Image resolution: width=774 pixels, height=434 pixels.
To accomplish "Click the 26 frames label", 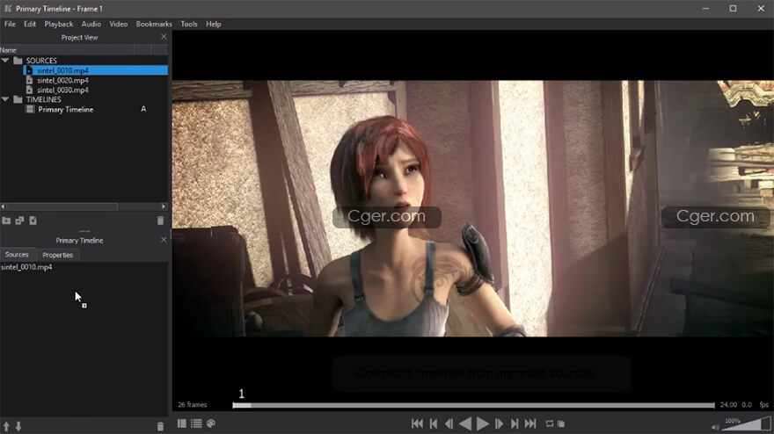I will tap(192, 405).
